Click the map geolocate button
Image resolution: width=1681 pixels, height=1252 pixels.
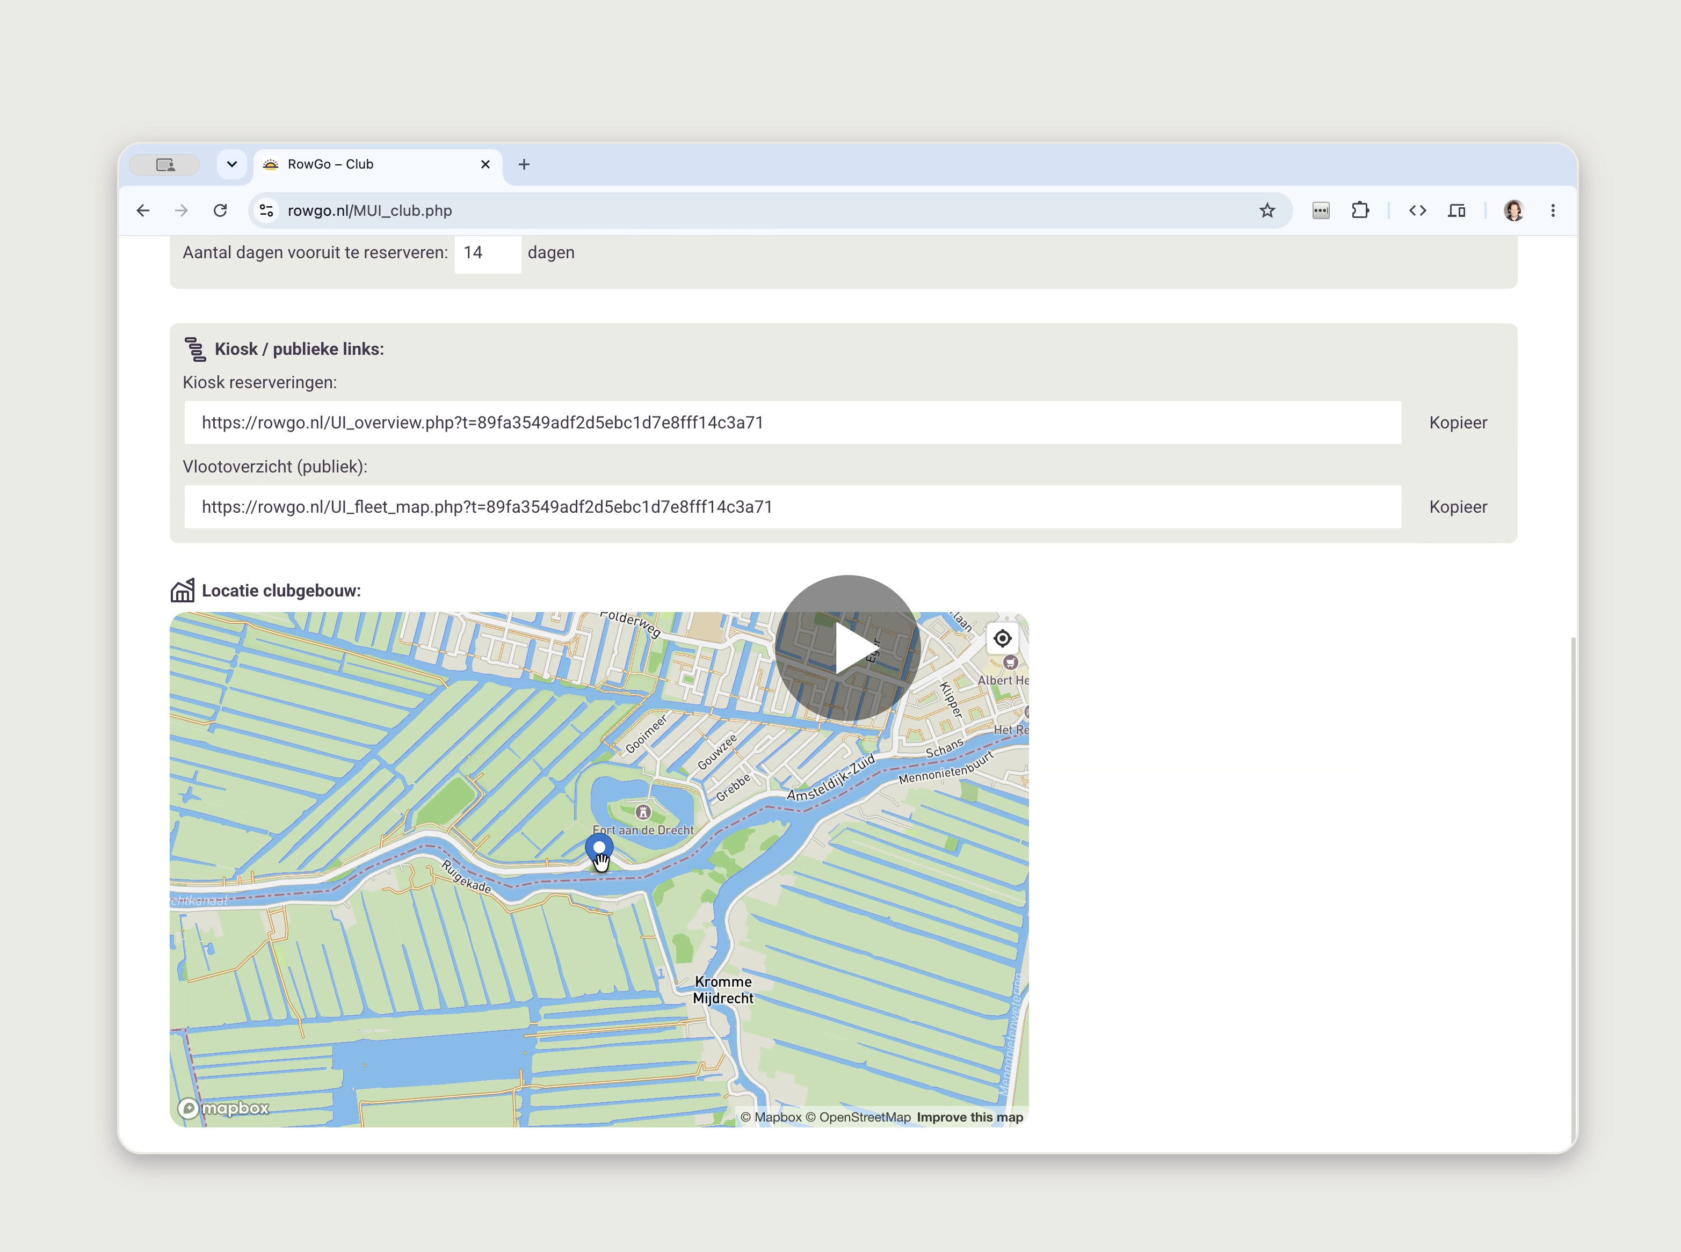point(1002,639)
